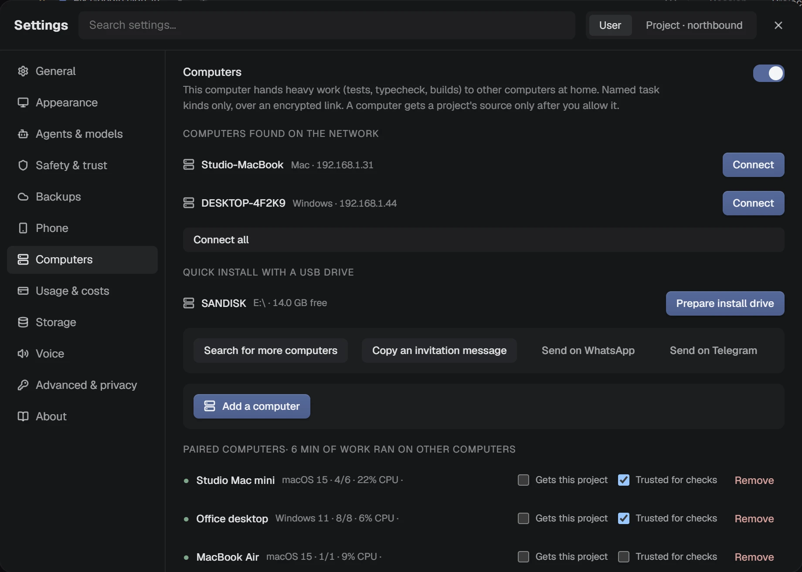802x572 pixels.
Task: Connect to Studio-MacBook
Action: tap(753, 165)
